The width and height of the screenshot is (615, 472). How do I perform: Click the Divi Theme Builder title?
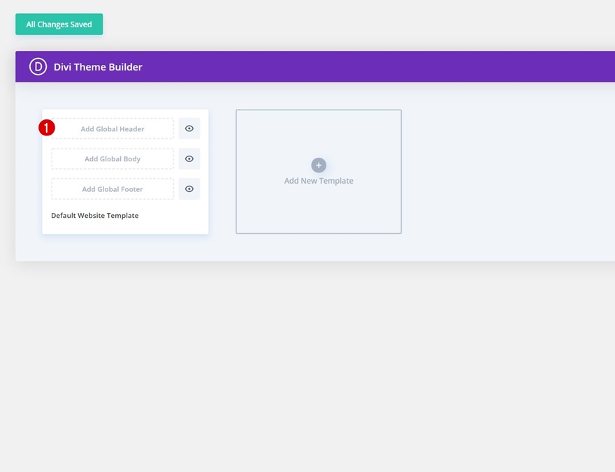tap(98, 67)
